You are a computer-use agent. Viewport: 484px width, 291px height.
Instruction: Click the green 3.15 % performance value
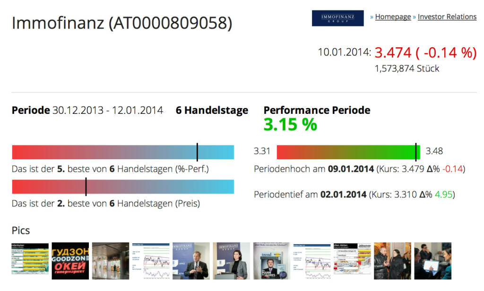pyautogui.click(x=290, y=125)
